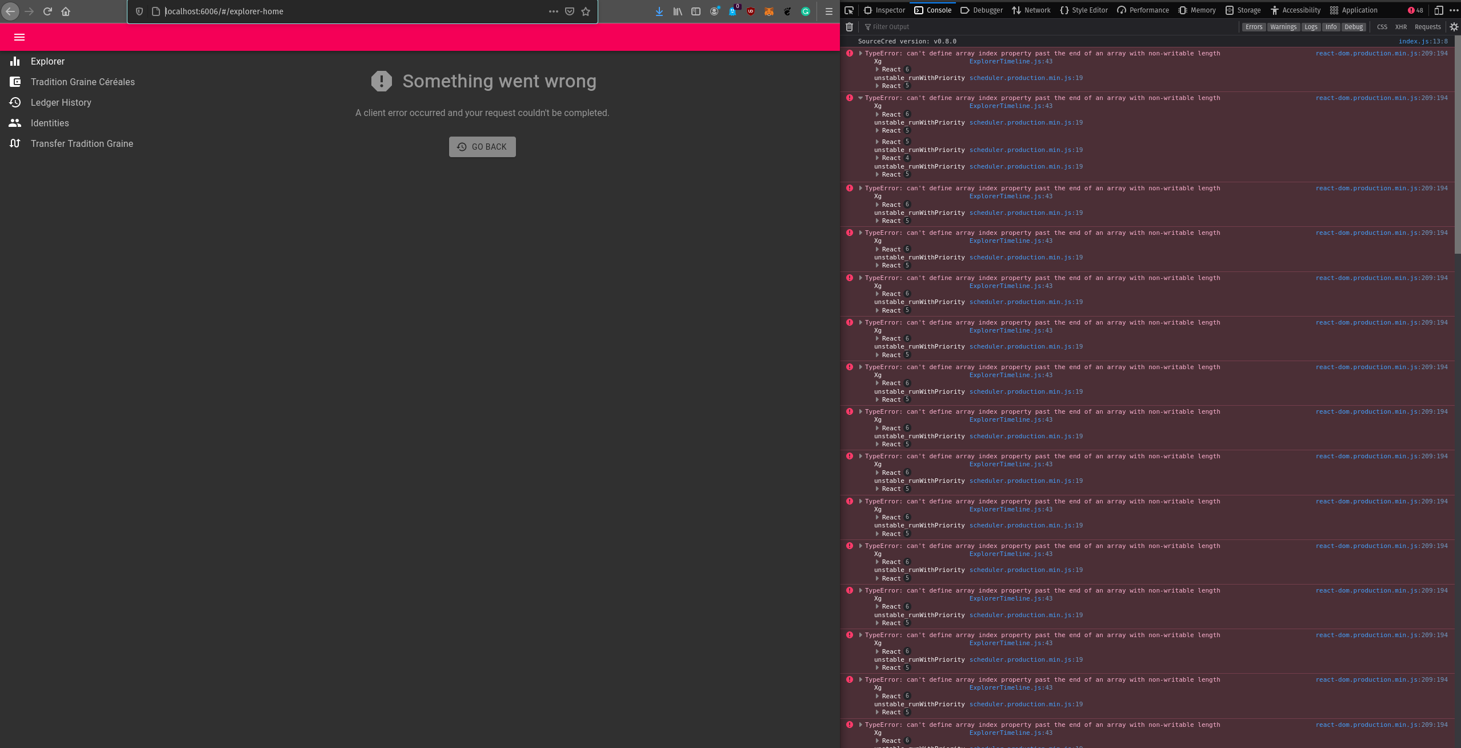The width and height of the screenshot is (1461, 748).
Task: Toggle the Errors filter in the console
Action: [1254, 27]
